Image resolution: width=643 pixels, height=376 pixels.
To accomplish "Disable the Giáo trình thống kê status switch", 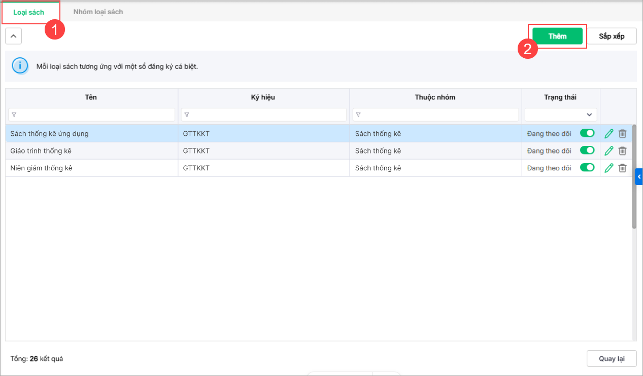I will [587, 151].
